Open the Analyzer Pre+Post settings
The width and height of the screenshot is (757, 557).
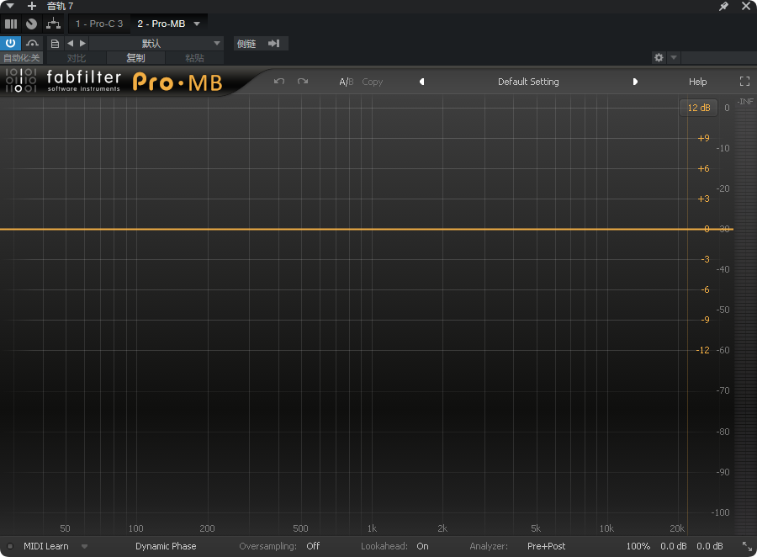[x=546, y=546]
